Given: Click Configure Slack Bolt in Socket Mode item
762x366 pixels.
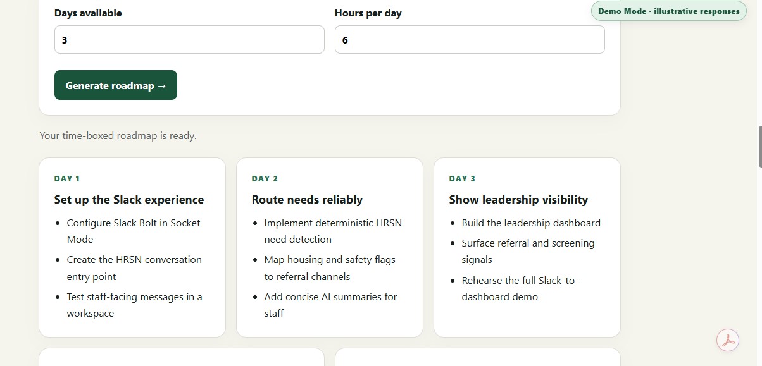Looking at the screenshot, I should point(134,231).
